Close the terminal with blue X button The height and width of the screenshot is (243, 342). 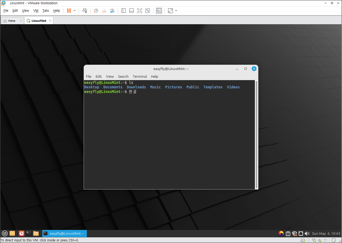click(x=254, y=69)
